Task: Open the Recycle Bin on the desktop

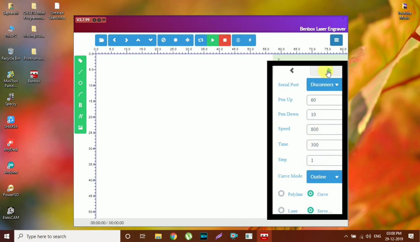Action: tap(11, 54)
